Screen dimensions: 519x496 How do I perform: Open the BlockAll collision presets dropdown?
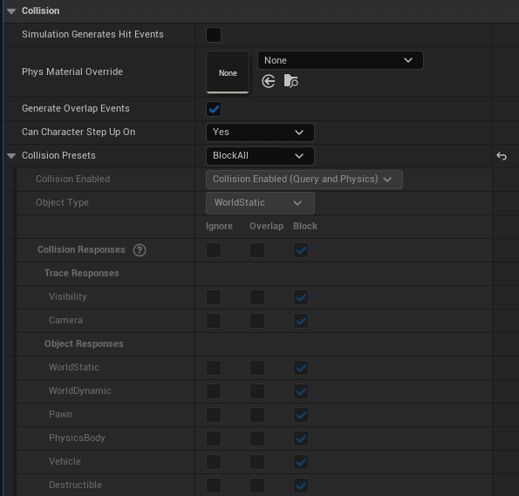(x=260, y=156)
